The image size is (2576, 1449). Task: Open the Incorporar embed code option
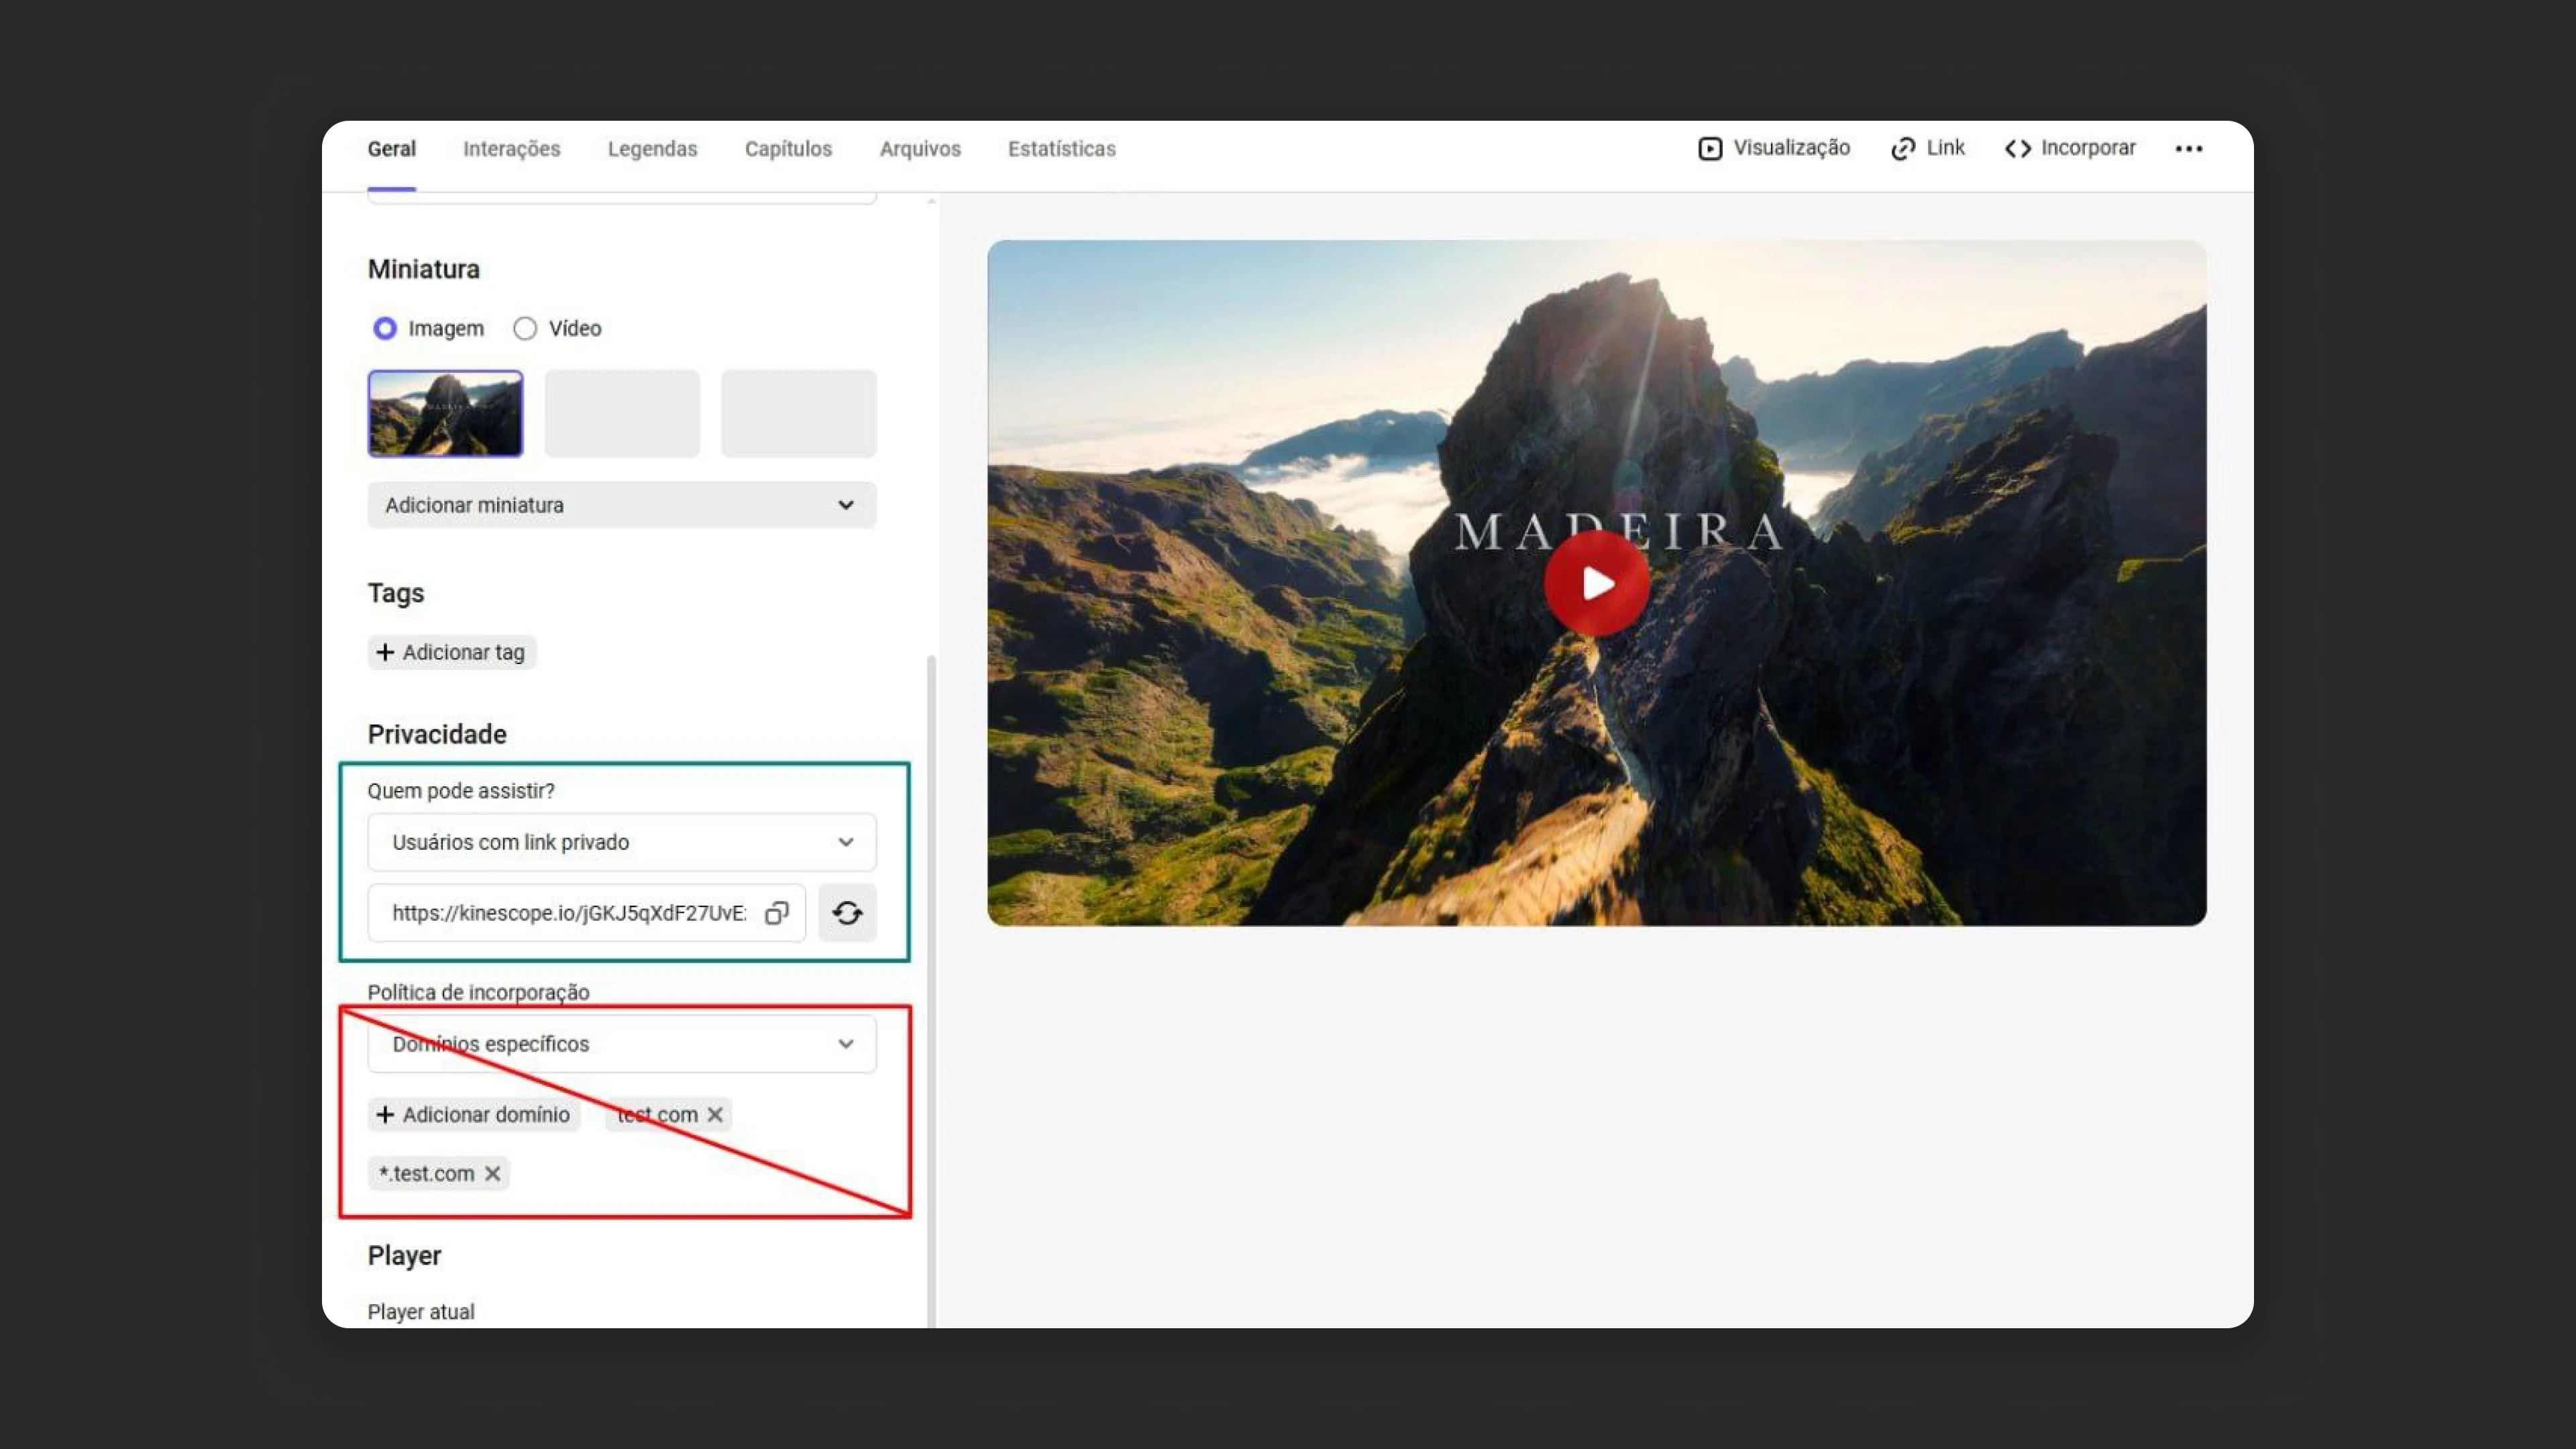click(x=2070, y=148)
